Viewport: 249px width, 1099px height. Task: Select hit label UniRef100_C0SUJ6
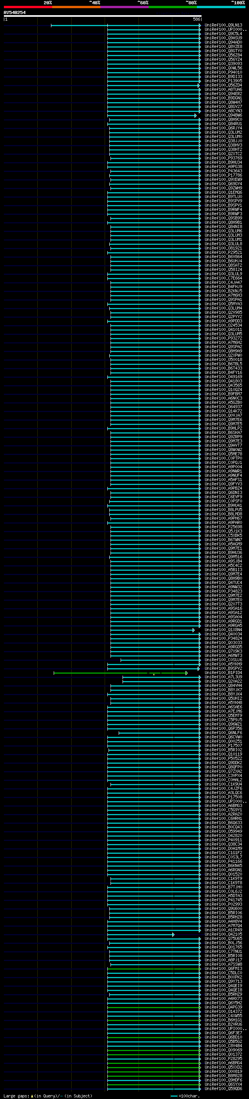pos(223,660)
